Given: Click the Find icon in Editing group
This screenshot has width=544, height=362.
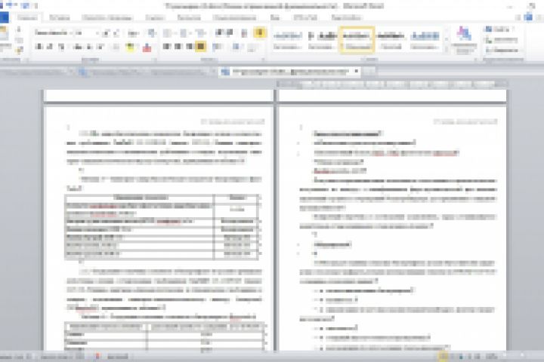Looking at the screenshot, I should point(489,29).
